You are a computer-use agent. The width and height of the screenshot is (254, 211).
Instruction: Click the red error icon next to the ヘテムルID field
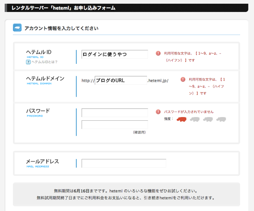[158, 53]
